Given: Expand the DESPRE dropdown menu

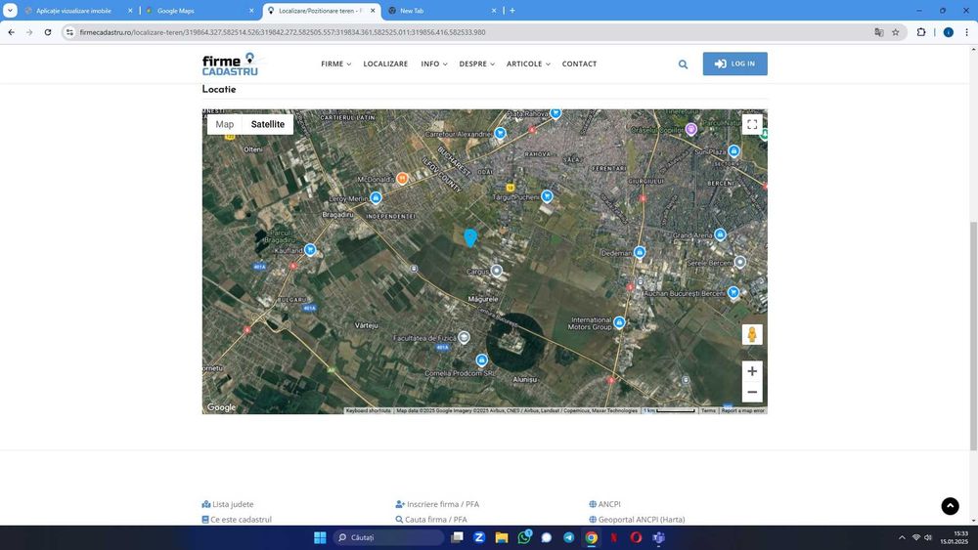Looking at the screenshot, I should click(x=477, y=64).
